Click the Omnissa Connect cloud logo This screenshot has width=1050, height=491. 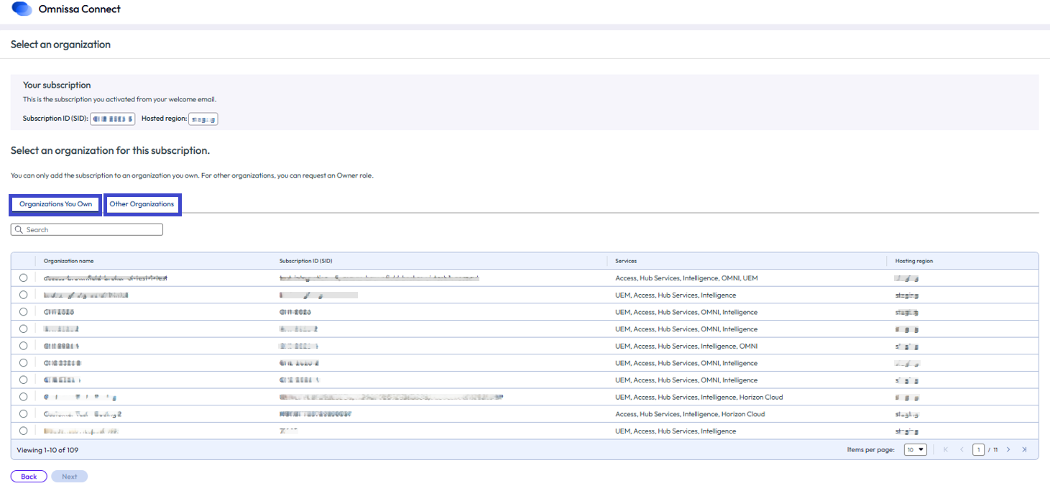point(22,9)
